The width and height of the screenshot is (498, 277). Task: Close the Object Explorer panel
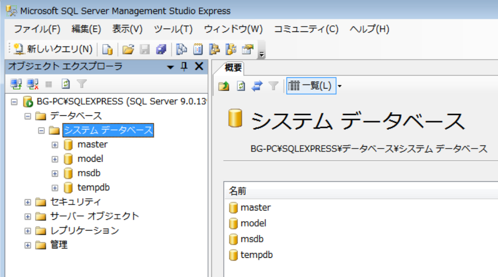tap(199, 66)
